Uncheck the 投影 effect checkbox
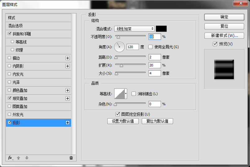Image resolution: width=250 pixels, height=167 pixels. pos(9,122)
